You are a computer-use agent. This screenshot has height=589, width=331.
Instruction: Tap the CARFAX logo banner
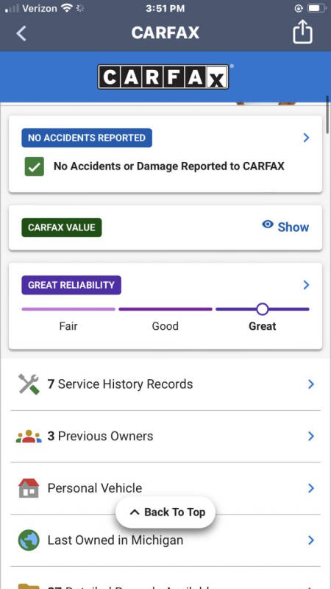click(x=163, y=77)
